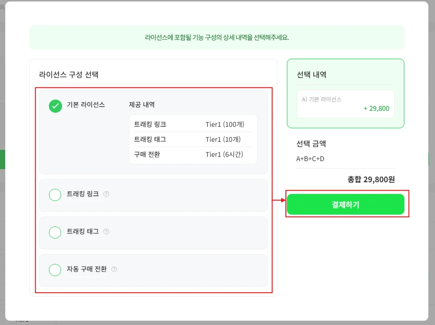Click the 총합 29,800원 total text
This screenshot has width=435, height=325.
tap(371, 179)
